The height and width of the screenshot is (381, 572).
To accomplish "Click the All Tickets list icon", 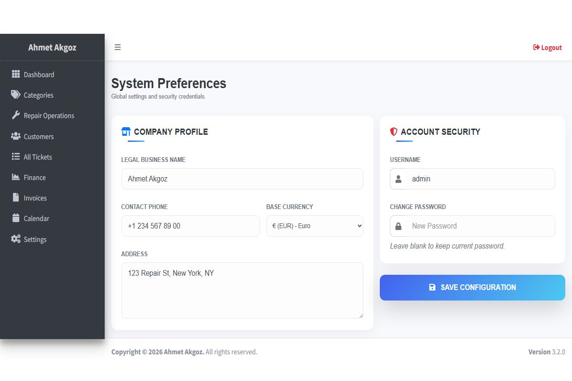I will coord(16,157).
